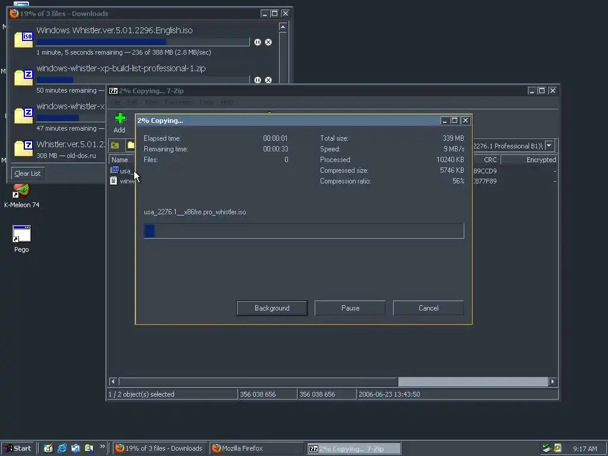Screen dimensions: 608x456
Task: Click the Firefox icon in Downloads title bar
Action: pos(14,13)
